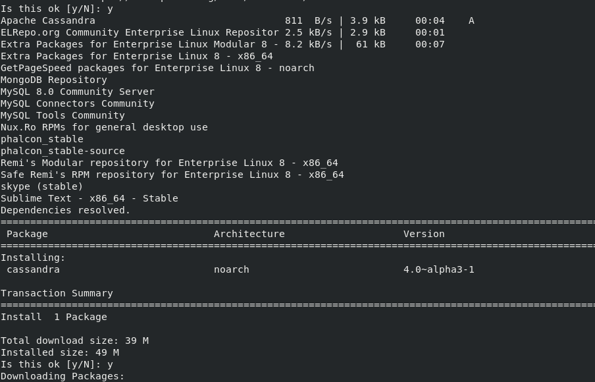
Task: Click the 'Architecture' column header
Action: [x=249, y=234]
